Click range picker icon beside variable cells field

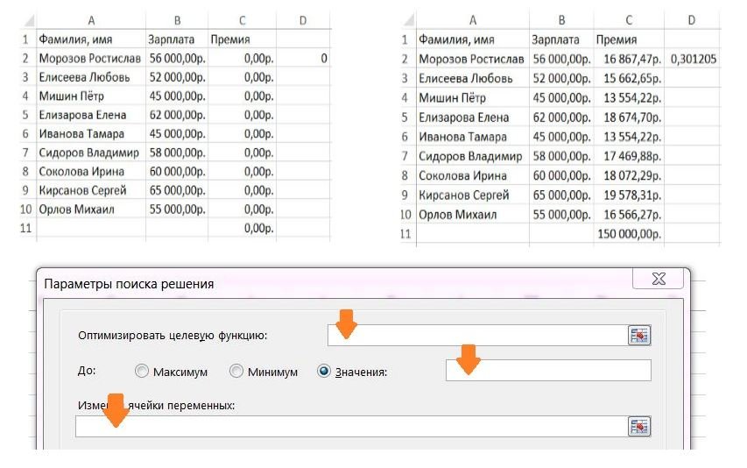(640, 426)
